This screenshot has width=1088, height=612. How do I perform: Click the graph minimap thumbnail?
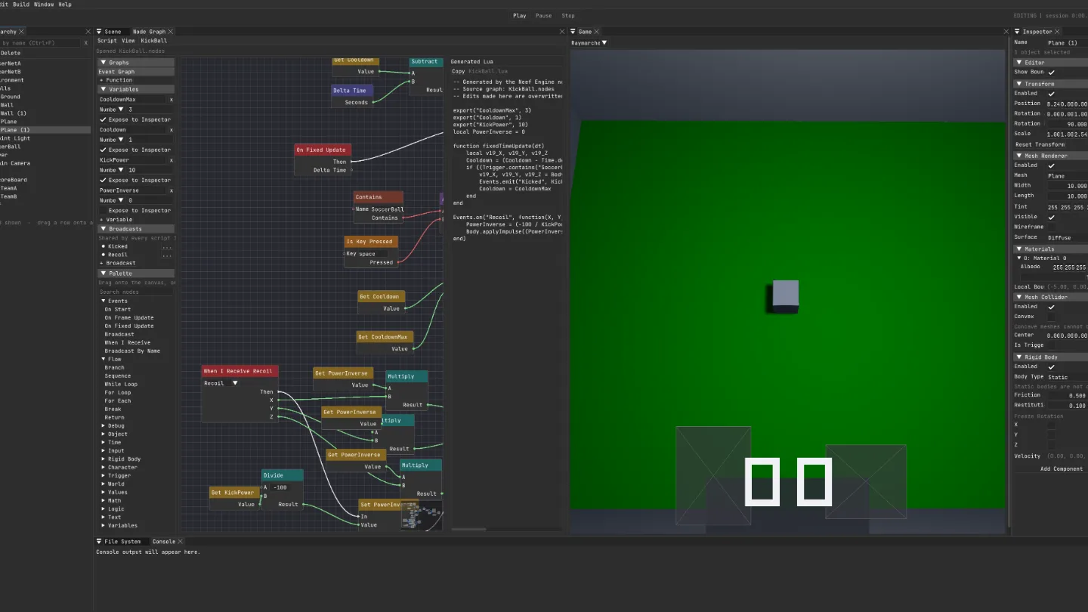click(420, 515)
